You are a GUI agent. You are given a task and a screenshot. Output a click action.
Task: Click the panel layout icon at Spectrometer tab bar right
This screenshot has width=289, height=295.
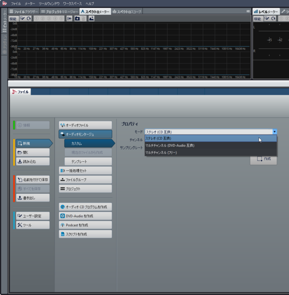[248, 11]
